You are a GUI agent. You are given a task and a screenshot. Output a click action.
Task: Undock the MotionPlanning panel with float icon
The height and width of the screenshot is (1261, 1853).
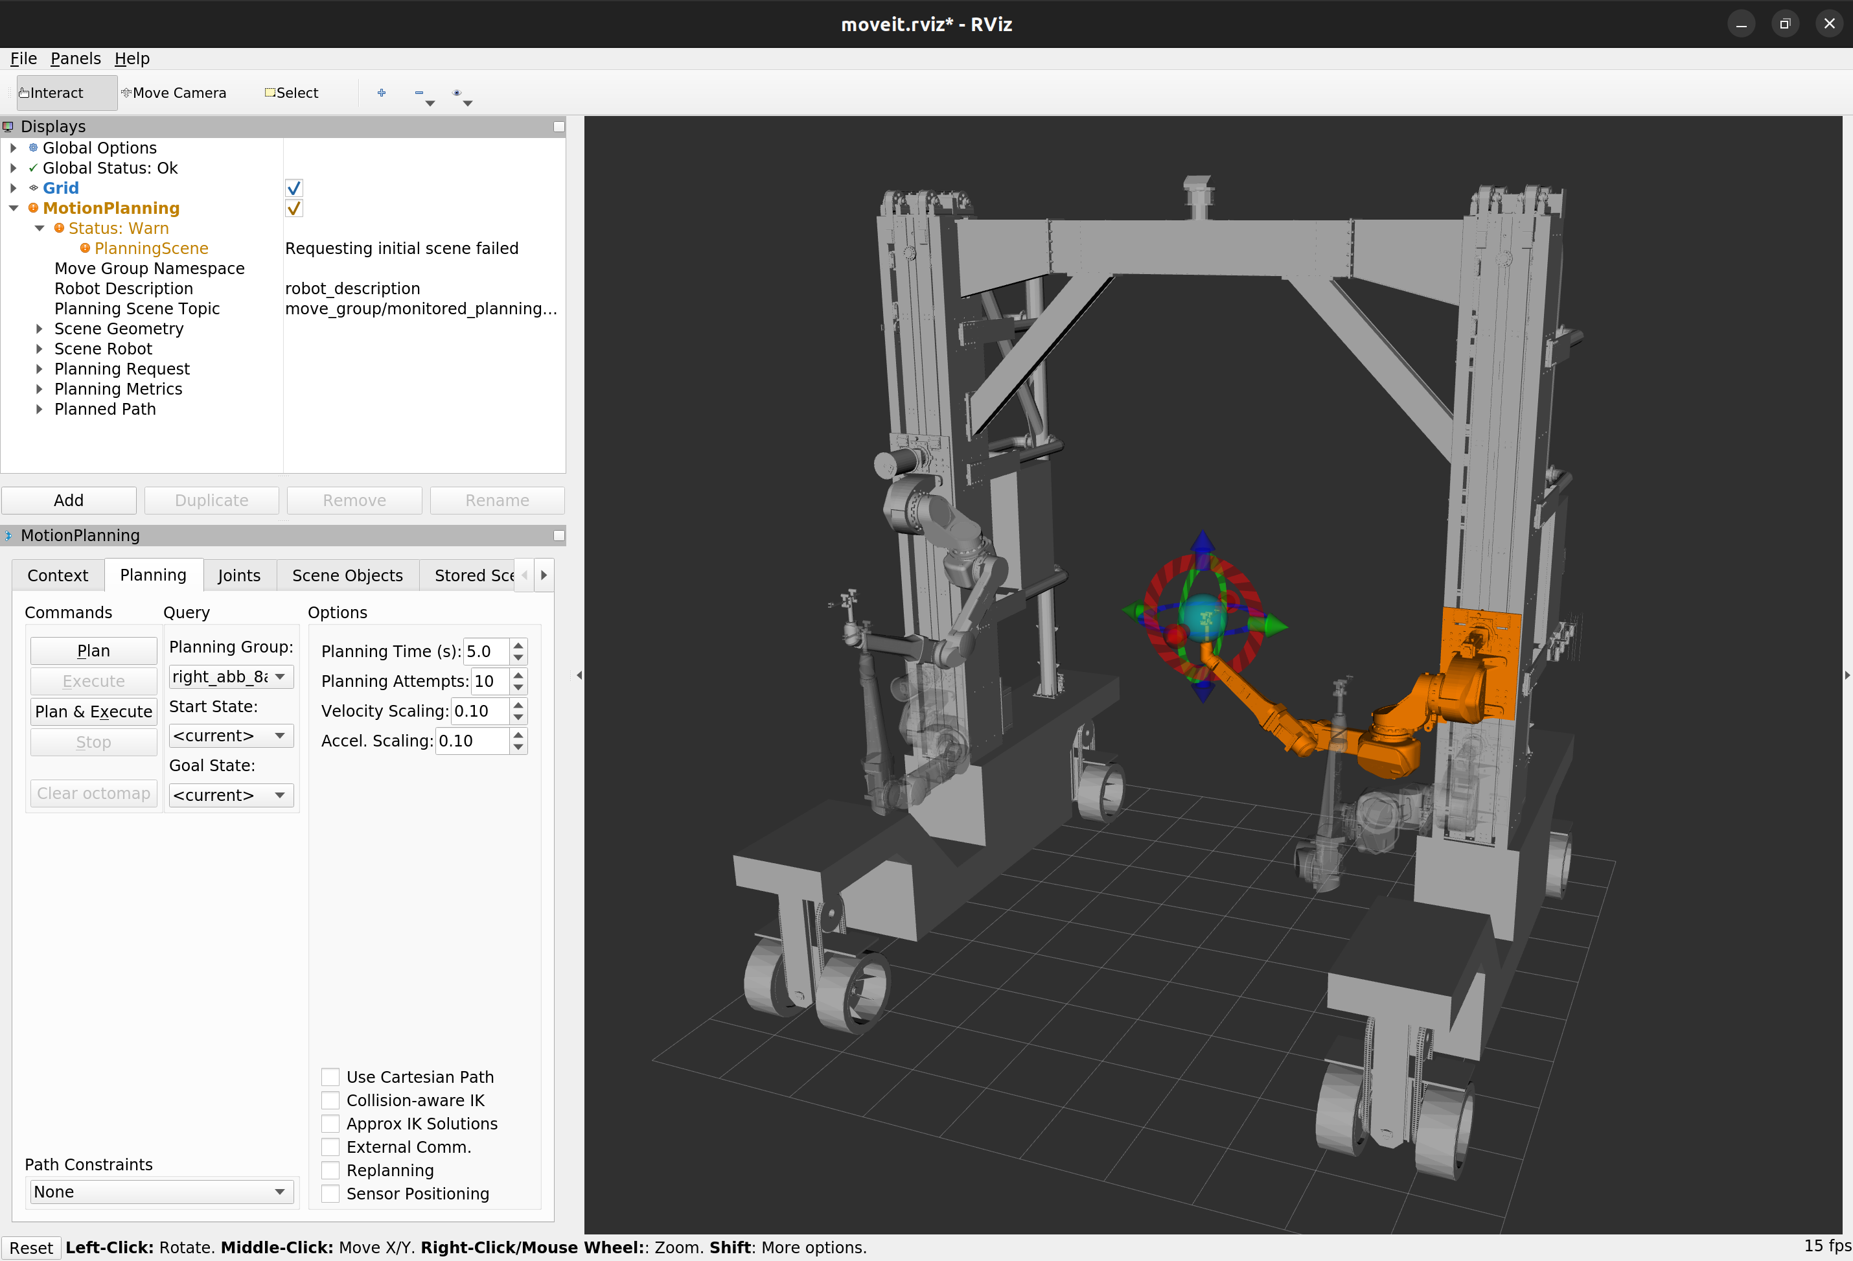558,535
